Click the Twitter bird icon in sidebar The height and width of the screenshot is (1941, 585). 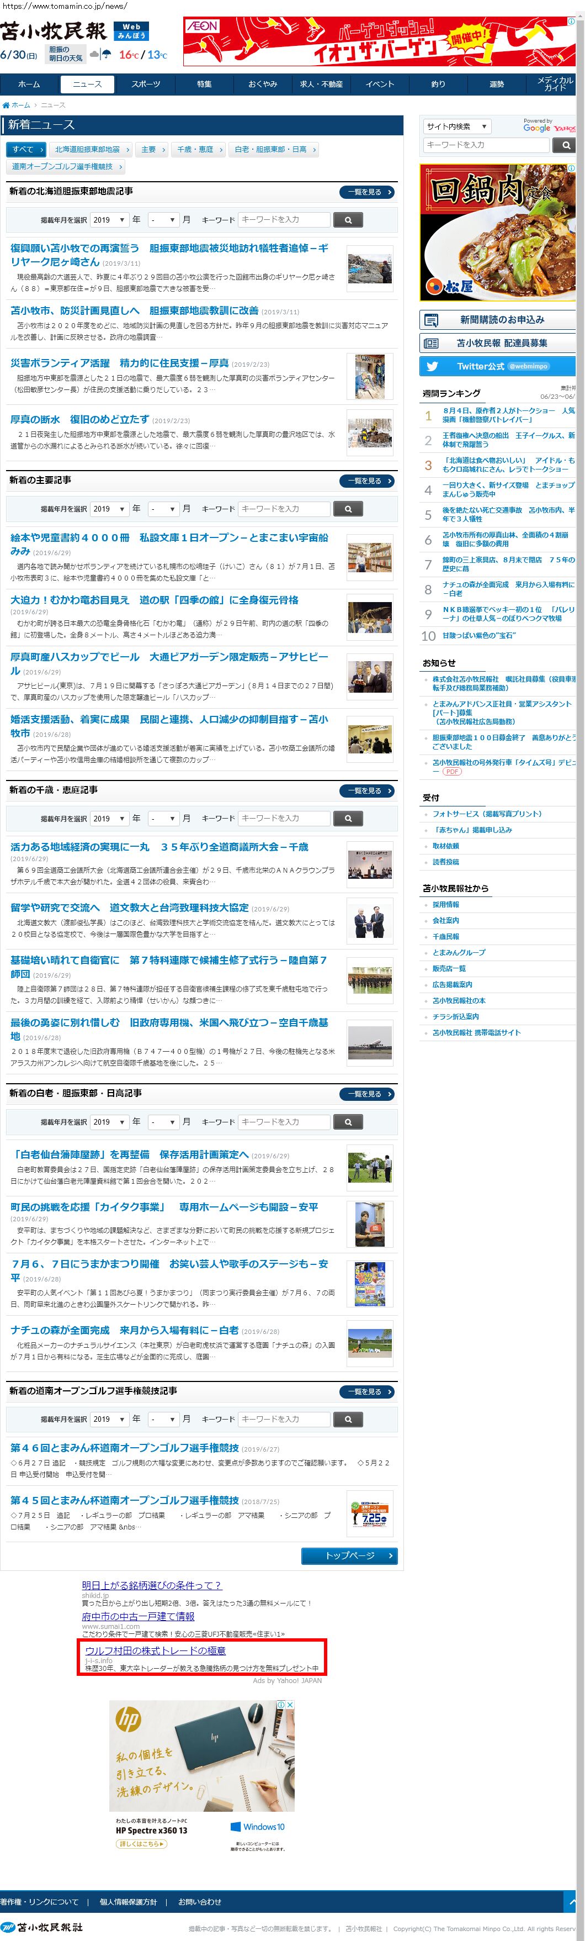432,366
